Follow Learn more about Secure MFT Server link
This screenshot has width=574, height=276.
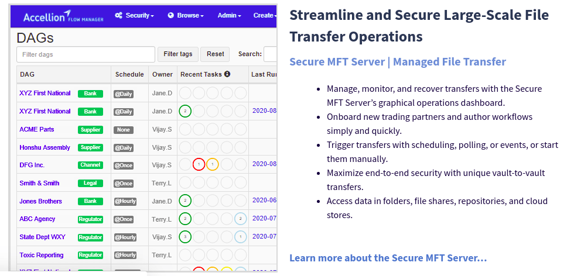tap(388, 258)
